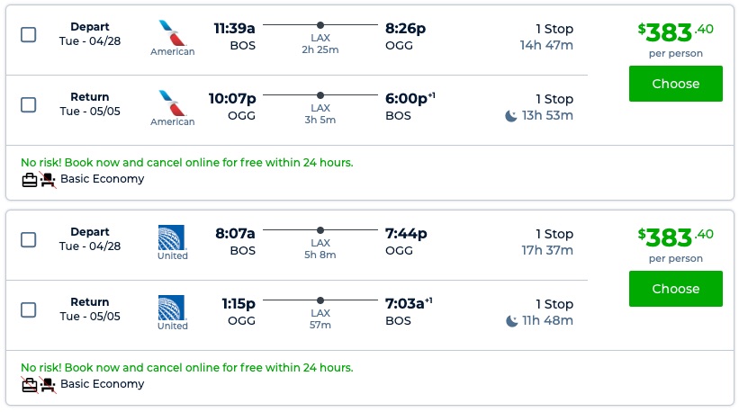Check the American depart flight checkbox
This screenshot has width=739, height=412.
[29, 34]
